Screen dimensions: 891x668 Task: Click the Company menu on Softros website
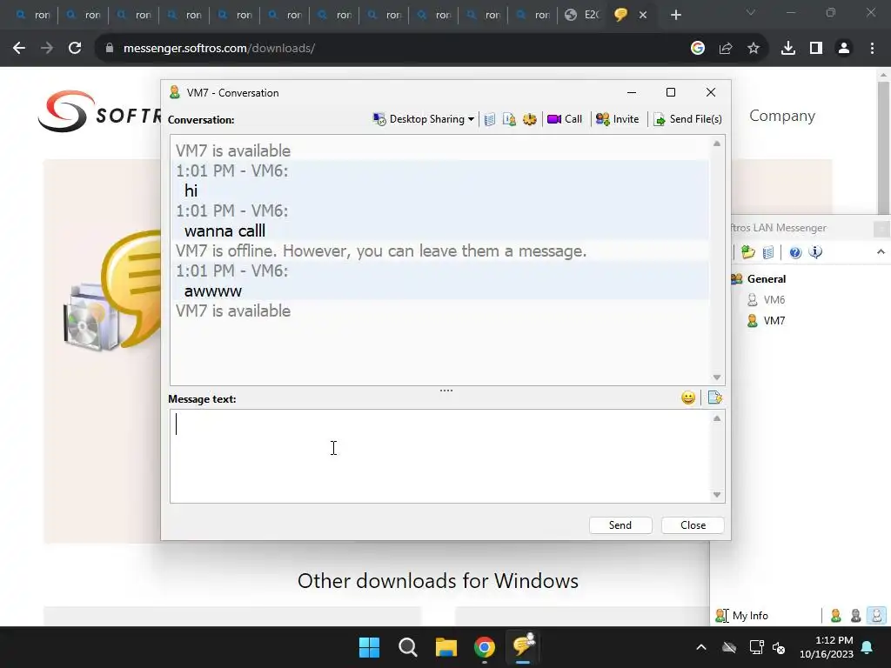[x=782, y=116]
